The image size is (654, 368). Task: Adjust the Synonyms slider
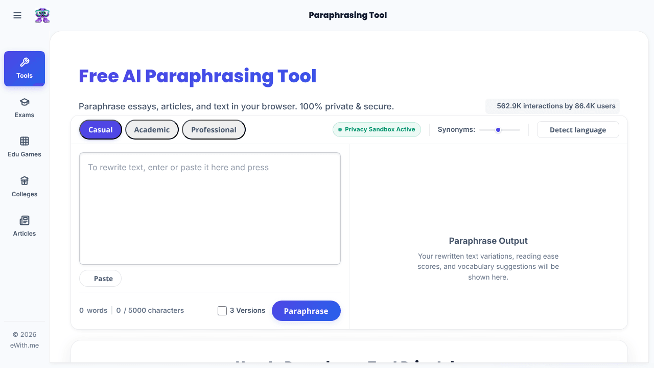pyautogui.click(x=499, y=130)
